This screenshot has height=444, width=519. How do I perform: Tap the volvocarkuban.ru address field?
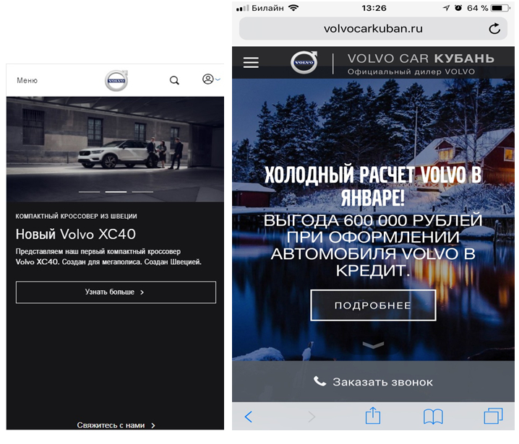373,29
